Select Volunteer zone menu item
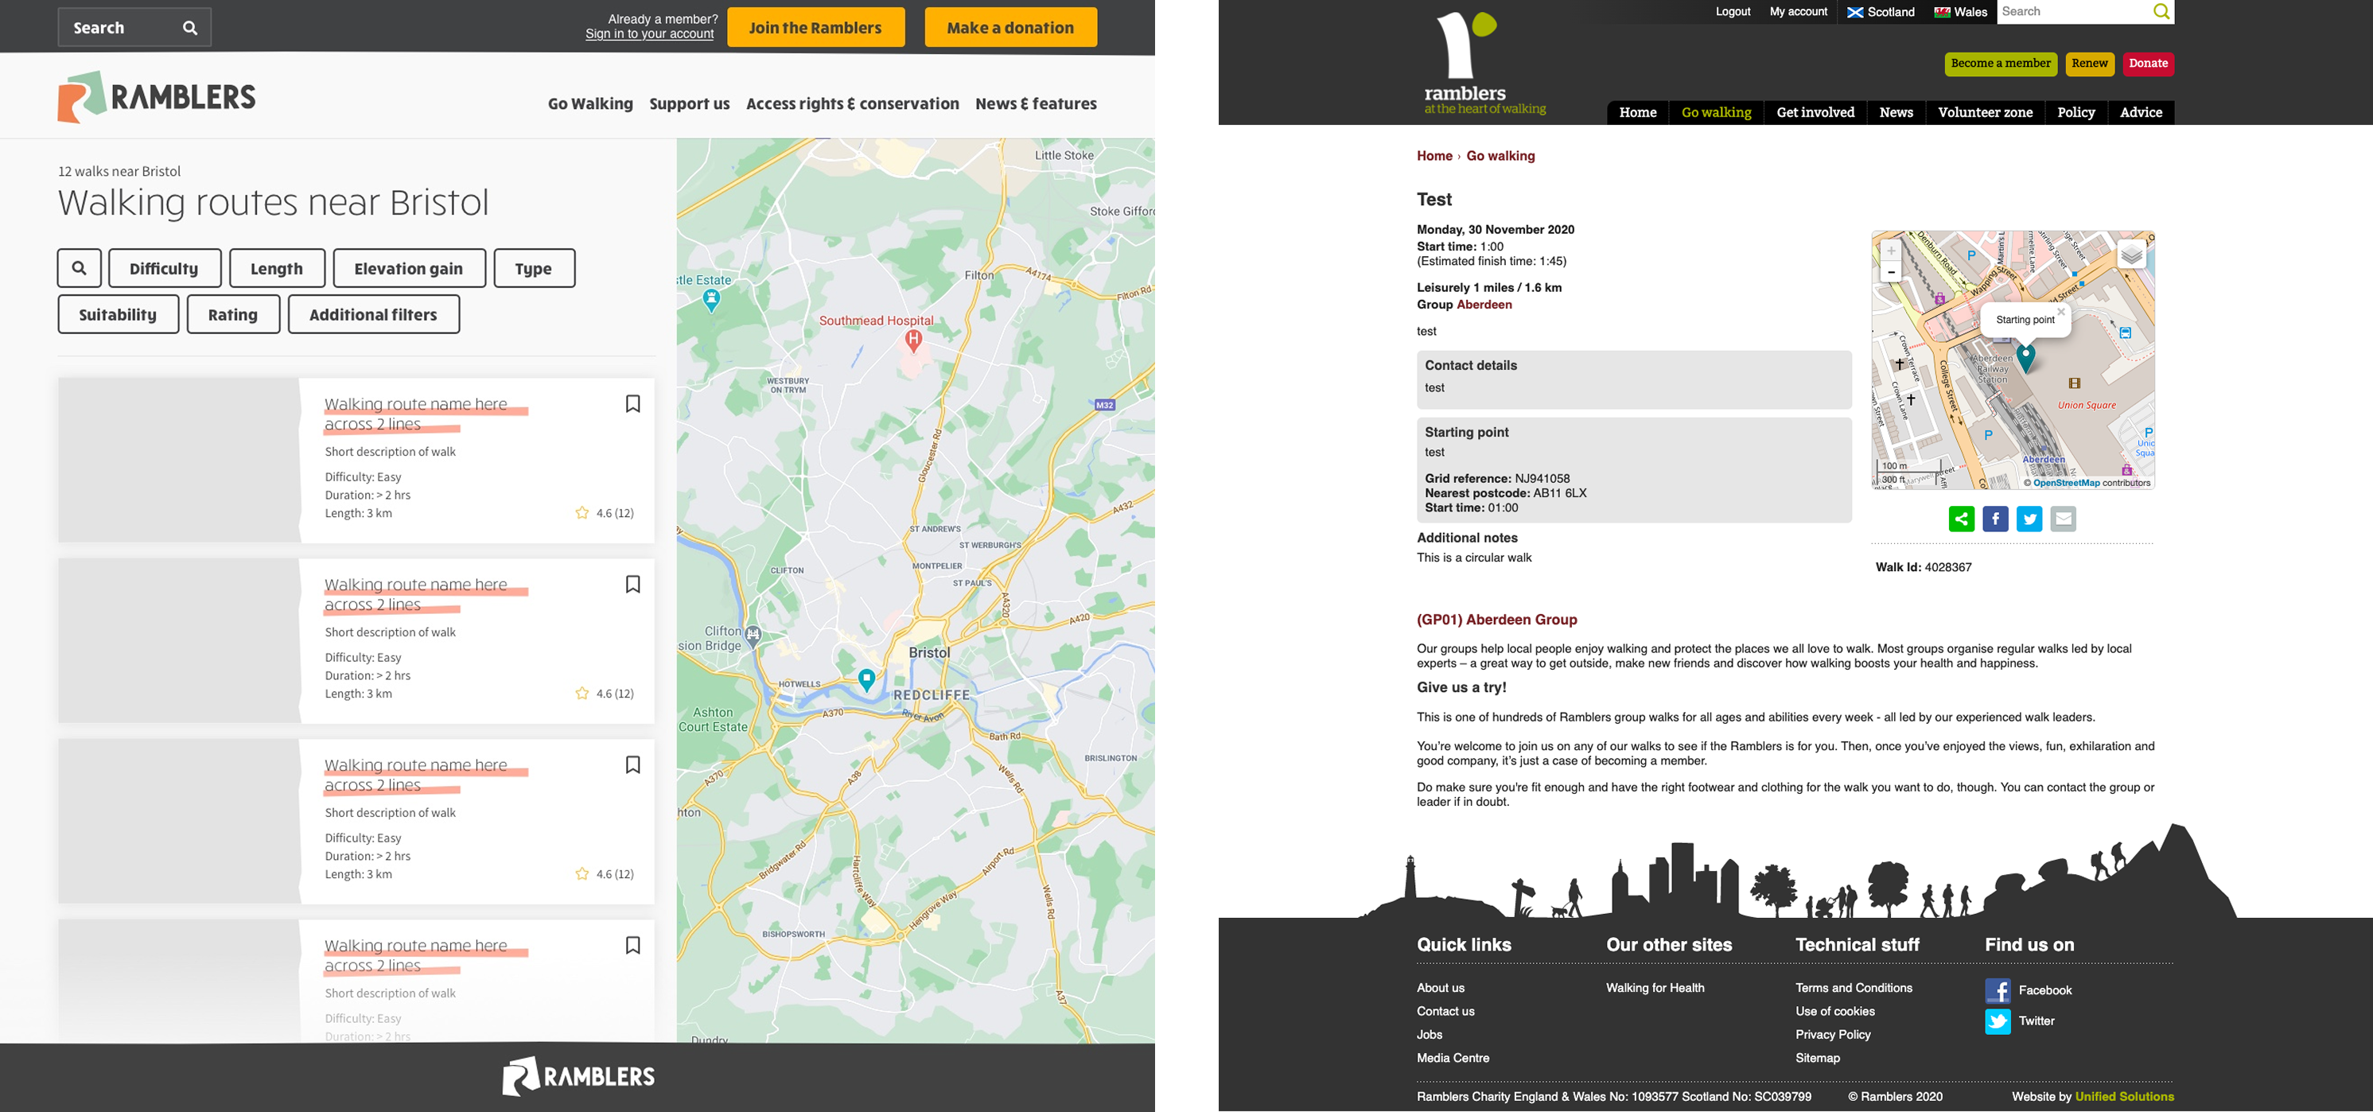The image size is (2373, 1112). pyautogui.click(x=1984, y=112)
